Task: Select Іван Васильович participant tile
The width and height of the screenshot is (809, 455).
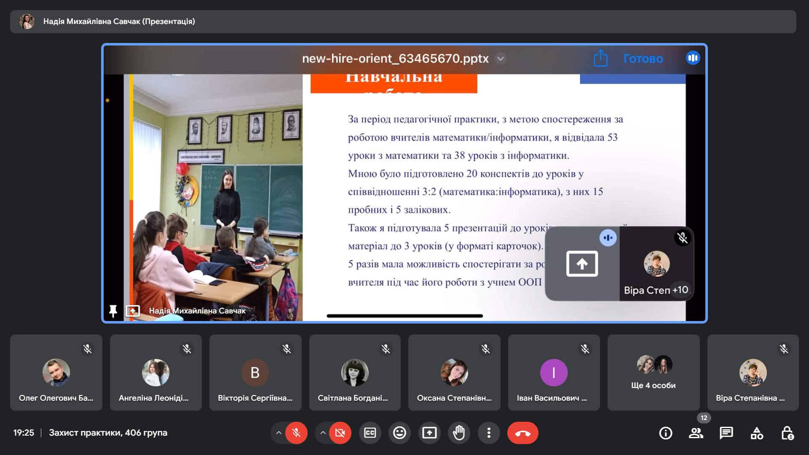Action: (x=554, y=372)
